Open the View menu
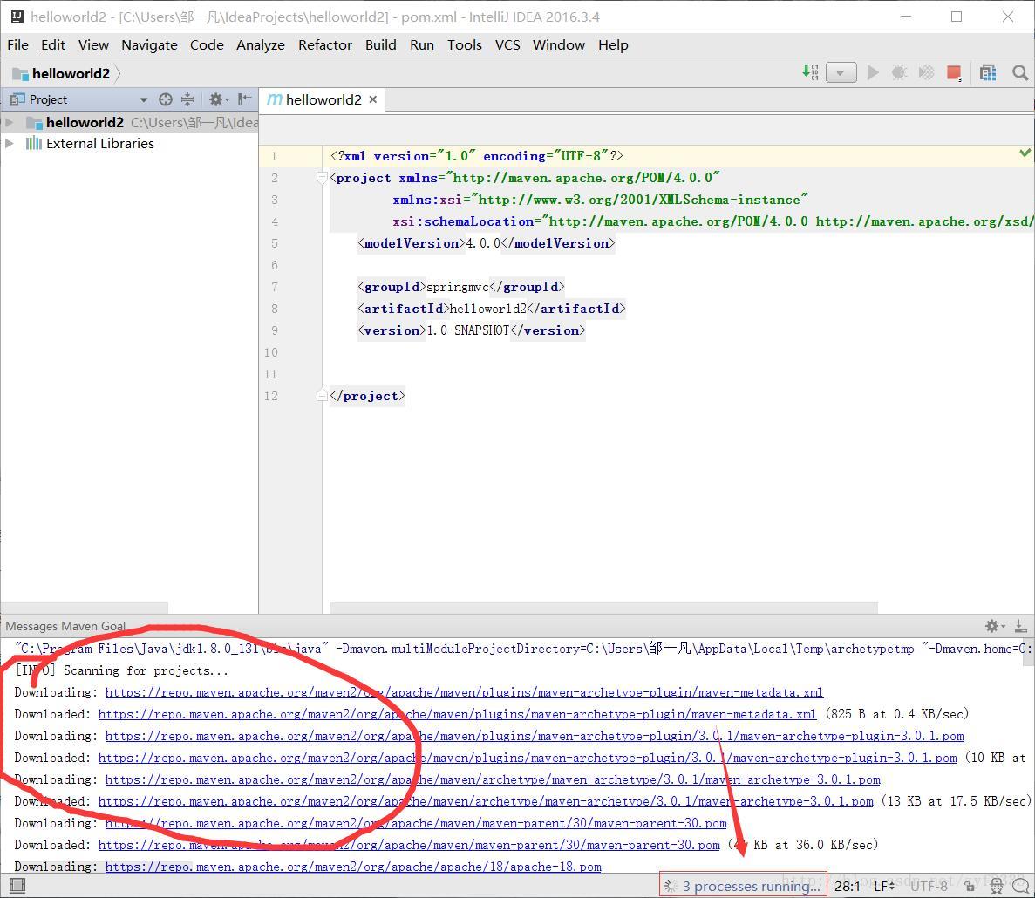This screenshot has width=1035, height=898. (93, 44)
